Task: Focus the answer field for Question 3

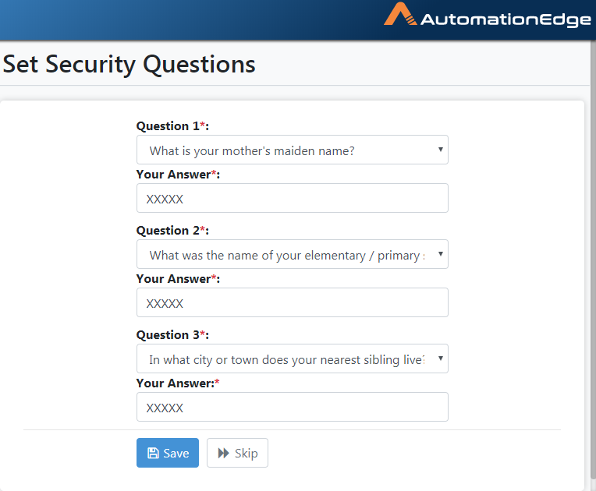Action: (293, 407)
